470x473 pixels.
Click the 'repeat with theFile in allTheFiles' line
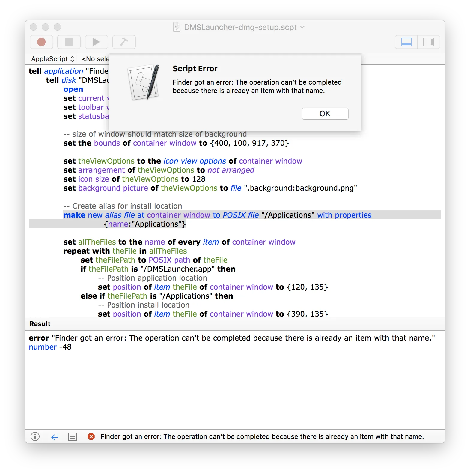(x=125, y=251)
